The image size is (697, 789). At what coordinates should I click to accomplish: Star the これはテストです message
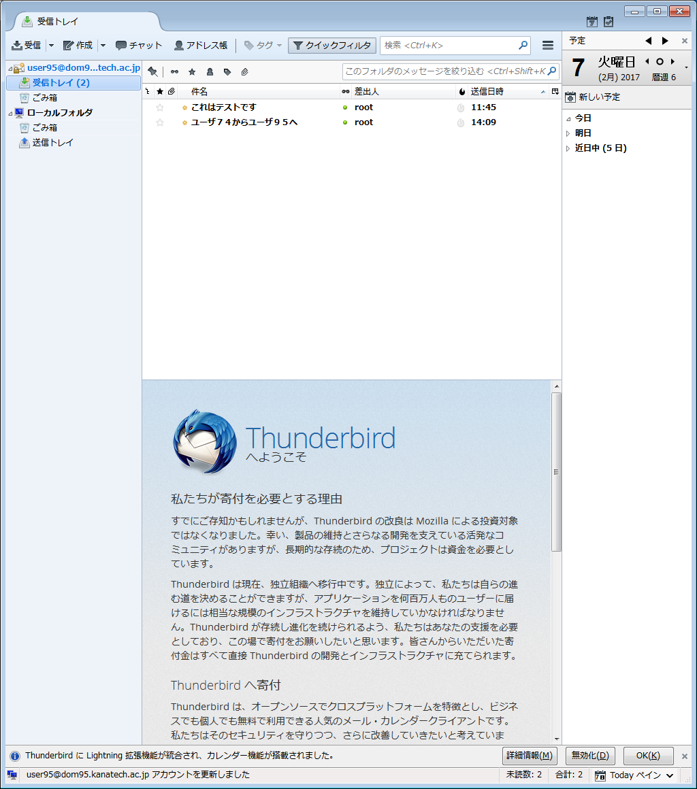pos(160,107)
